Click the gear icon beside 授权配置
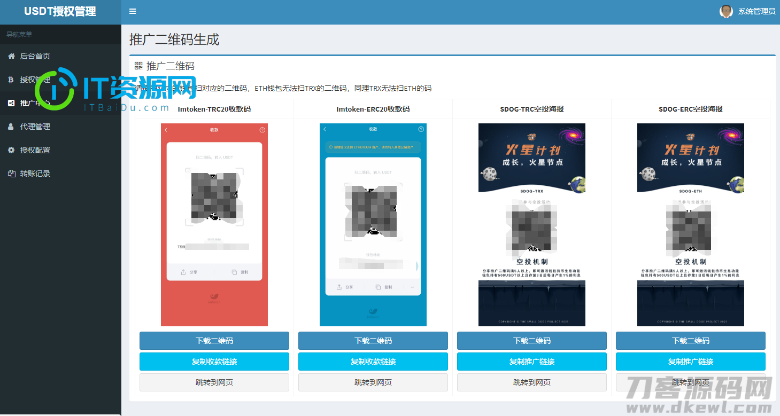780x416 pixels. point(11,150)
